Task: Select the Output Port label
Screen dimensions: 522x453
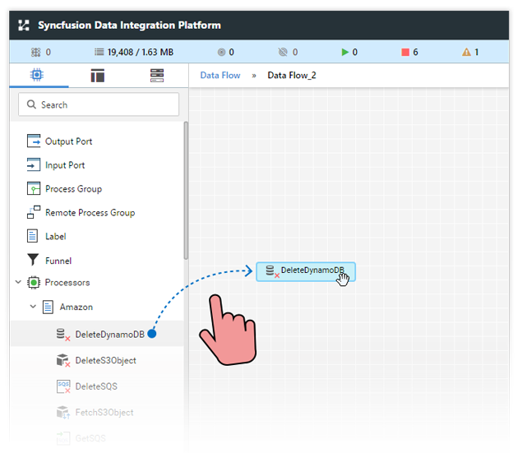Action: [68, 141]
